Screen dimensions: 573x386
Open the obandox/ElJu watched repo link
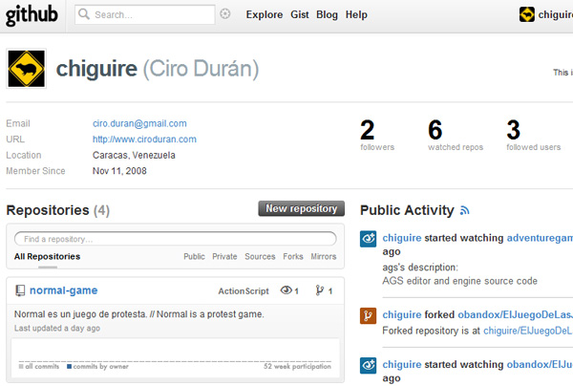tap(540, 364)
